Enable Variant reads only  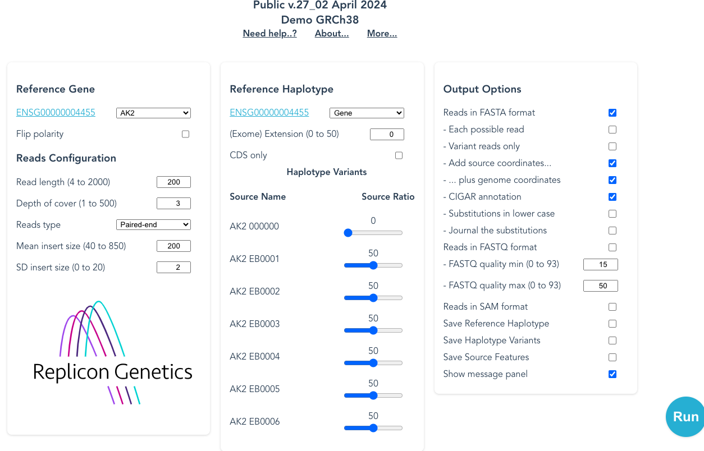(612, 146)
